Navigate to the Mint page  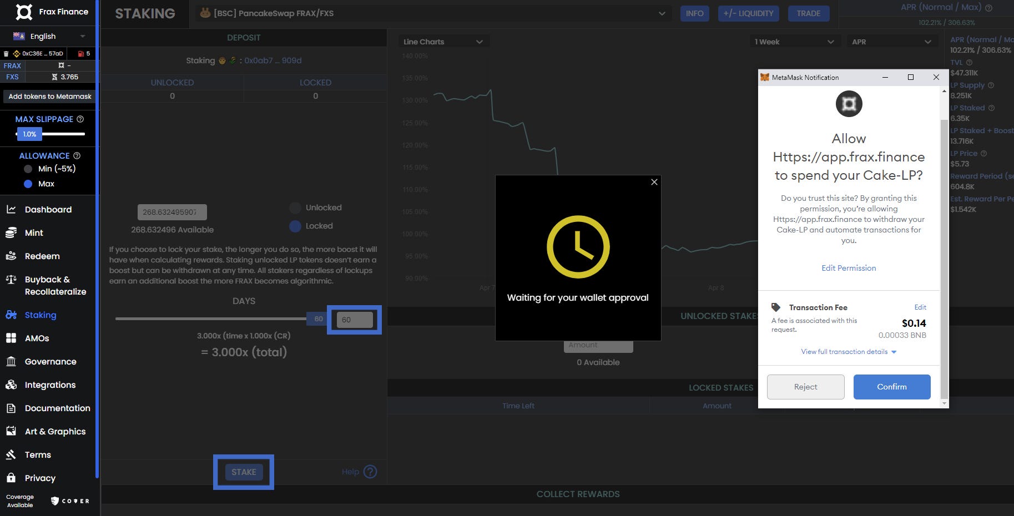[x=34, y=232]
